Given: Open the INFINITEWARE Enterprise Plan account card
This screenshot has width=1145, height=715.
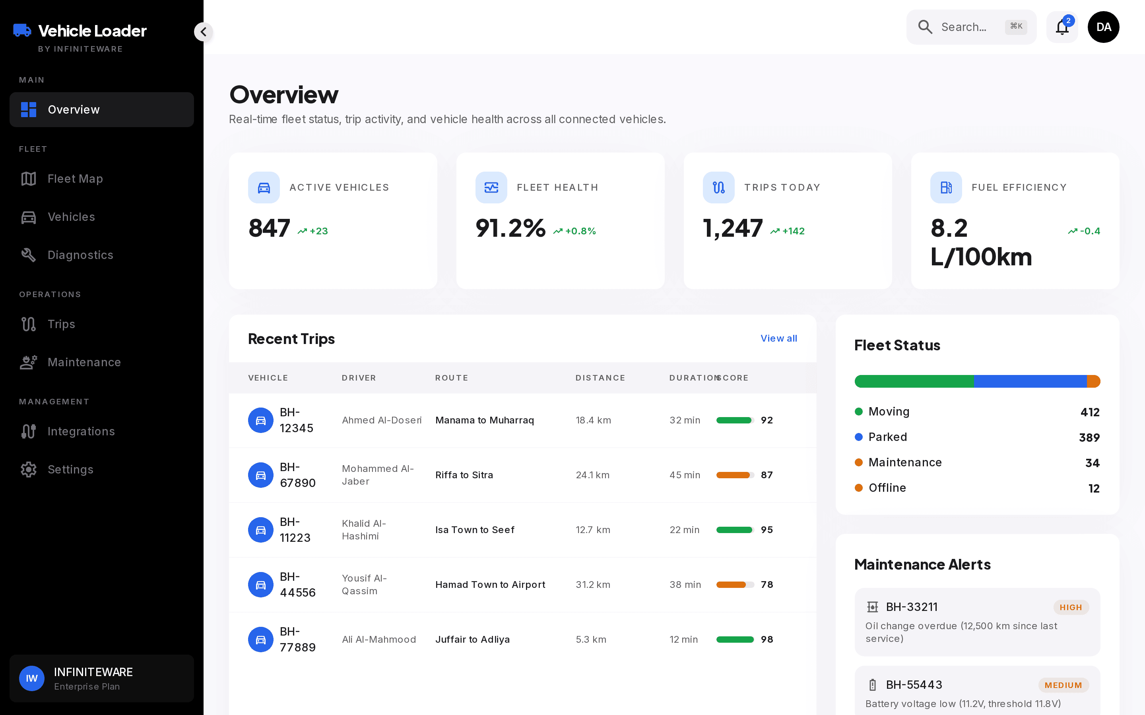Looking at the screenshot, I should coord(102,678).
